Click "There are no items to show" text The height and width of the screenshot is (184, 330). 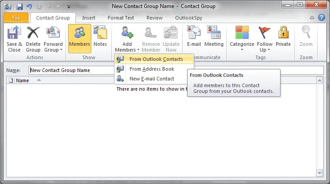pos(152,89)
